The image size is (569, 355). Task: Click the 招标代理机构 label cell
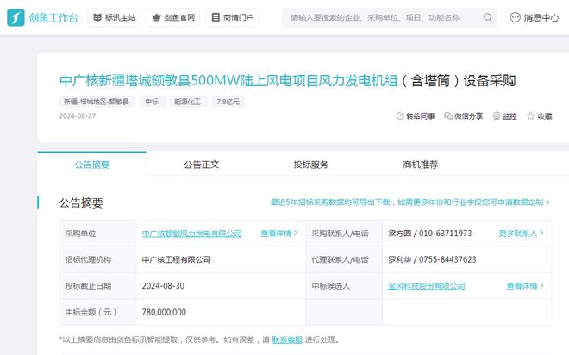click(x=98, y=259)
